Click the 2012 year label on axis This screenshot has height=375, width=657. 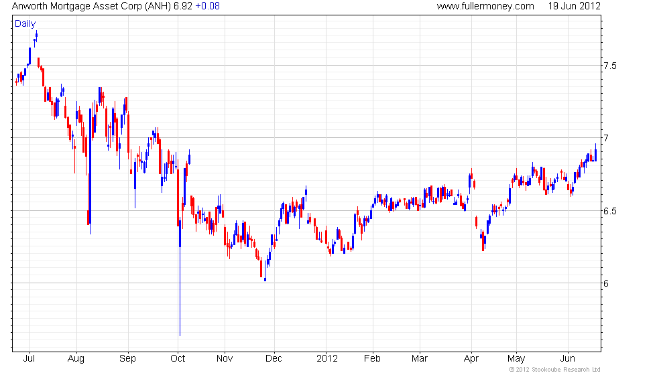[327, 359]
